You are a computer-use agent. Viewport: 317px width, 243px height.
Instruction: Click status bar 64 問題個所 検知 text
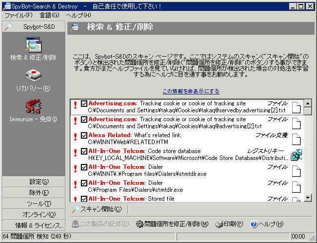37,236
